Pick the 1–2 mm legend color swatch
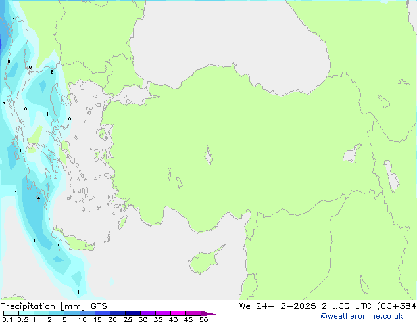Screen dimensions: 417x322 pos(41,313)
